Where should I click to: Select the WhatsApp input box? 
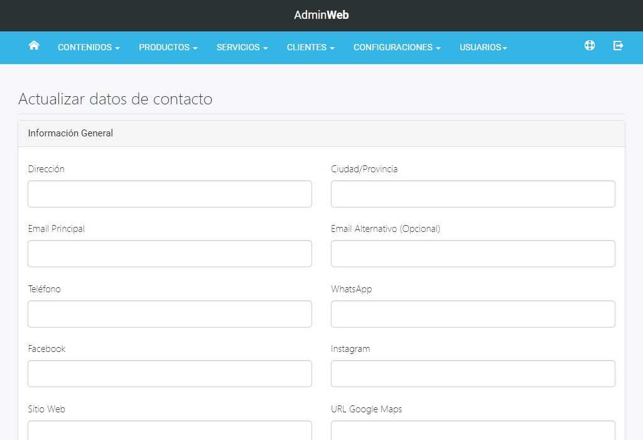click(x=472, y=314)
